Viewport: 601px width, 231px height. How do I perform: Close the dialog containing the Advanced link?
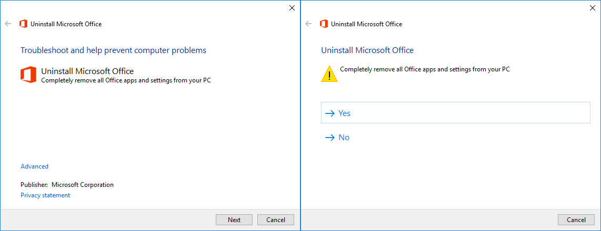292,8
